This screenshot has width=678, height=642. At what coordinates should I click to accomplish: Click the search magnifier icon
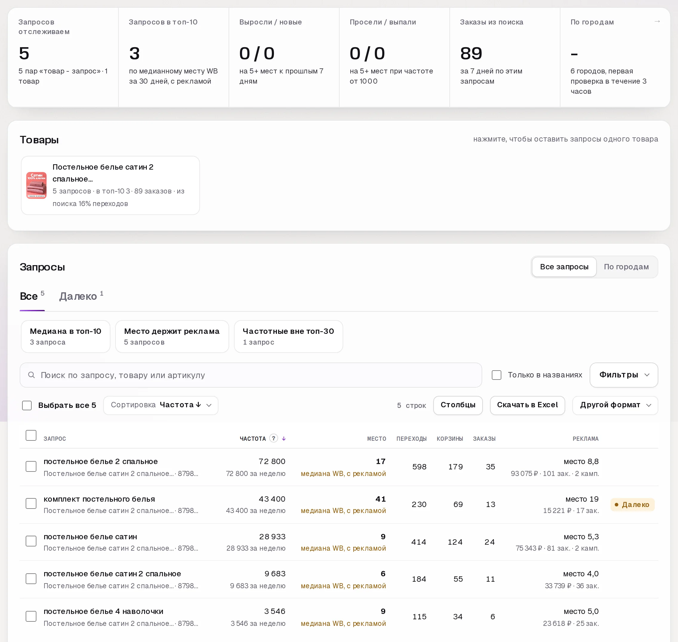[x=31, y=375]
